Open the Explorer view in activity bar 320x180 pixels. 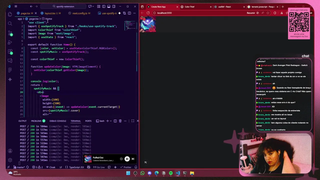10,14
